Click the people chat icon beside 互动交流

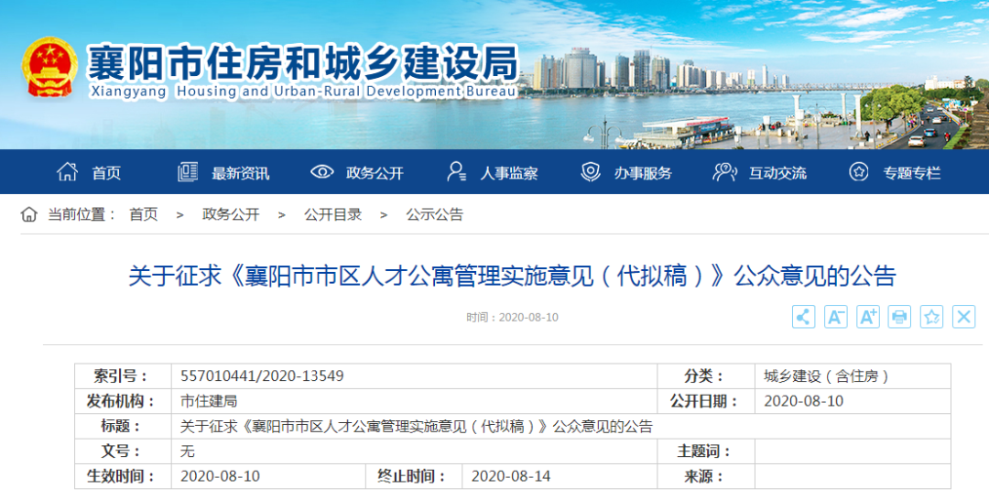(724, 171)
